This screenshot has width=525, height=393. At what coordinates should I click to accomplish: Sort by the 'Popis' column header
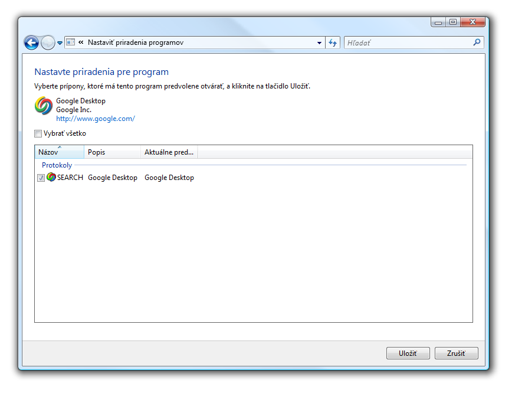(112, 152)
